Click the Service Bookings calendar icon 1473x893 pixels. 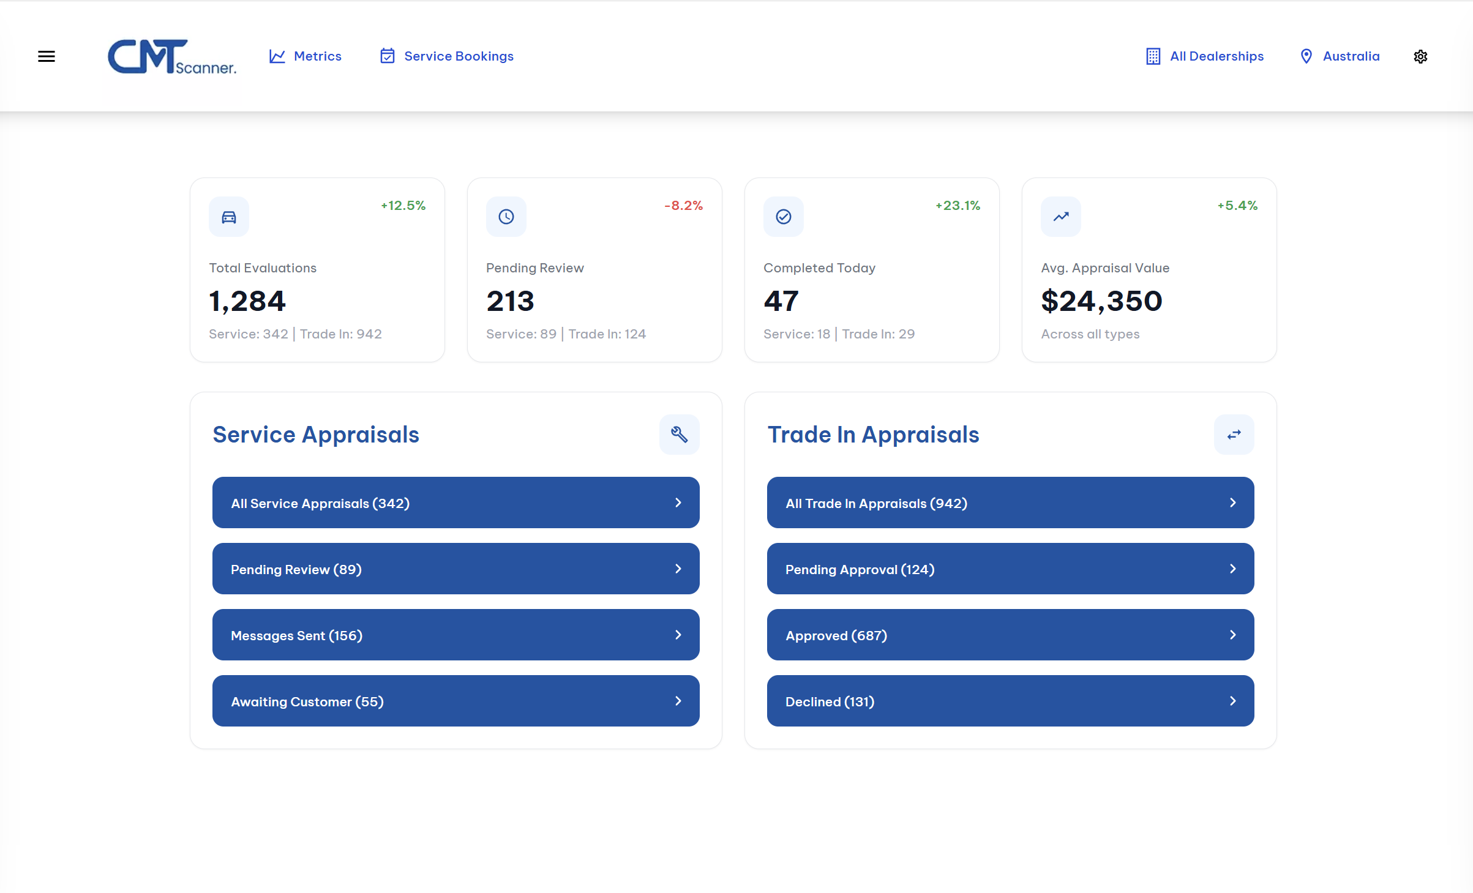388,56
